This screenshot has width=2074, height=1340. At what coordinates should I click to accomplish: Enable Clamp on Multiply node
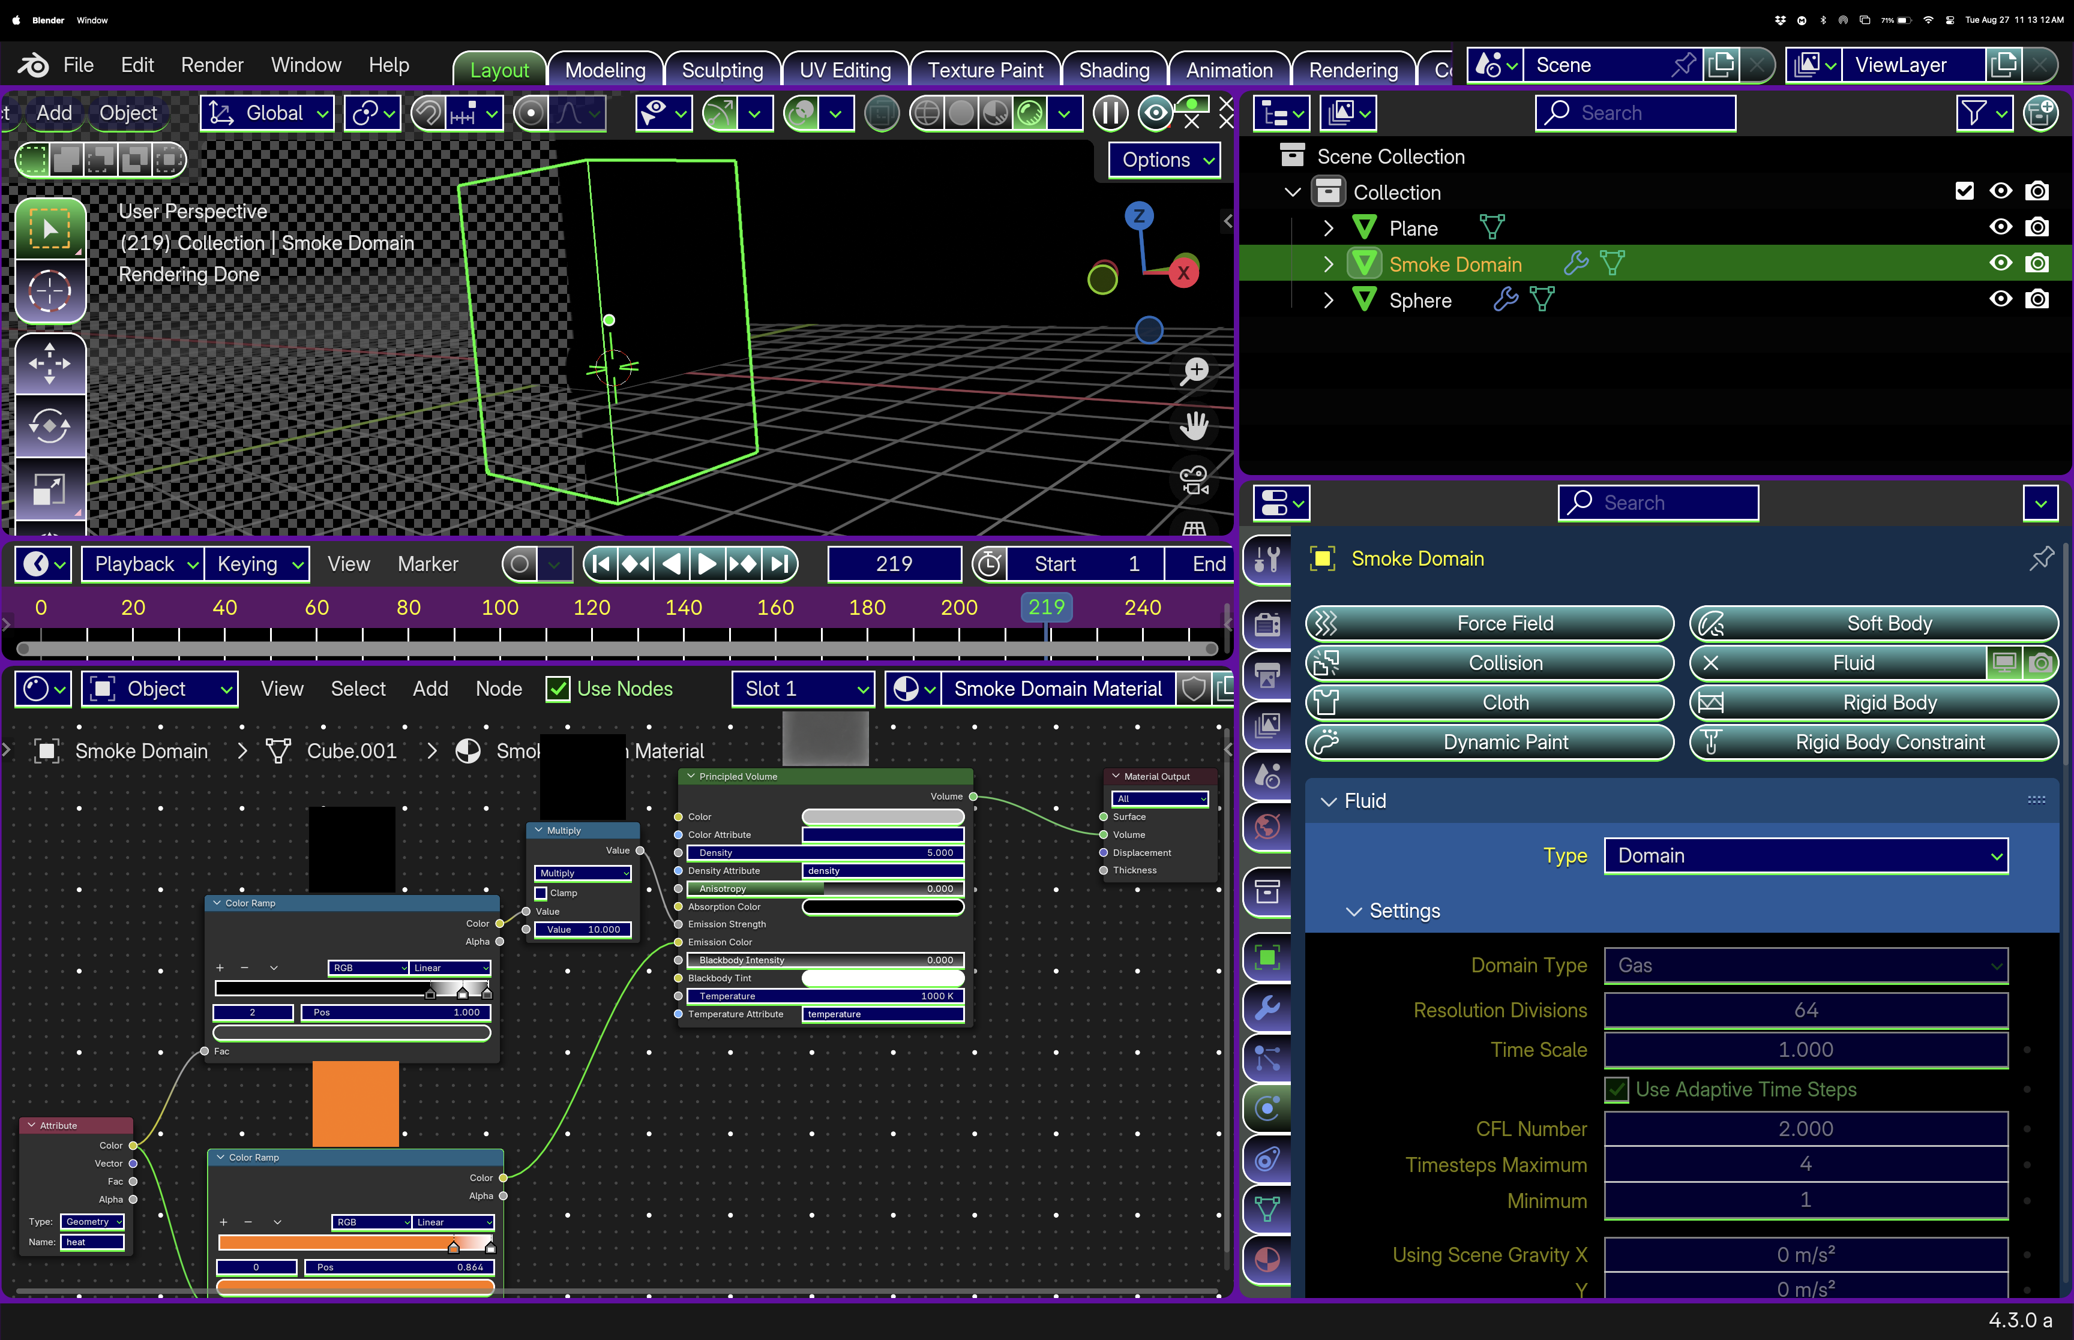point(541,893)
